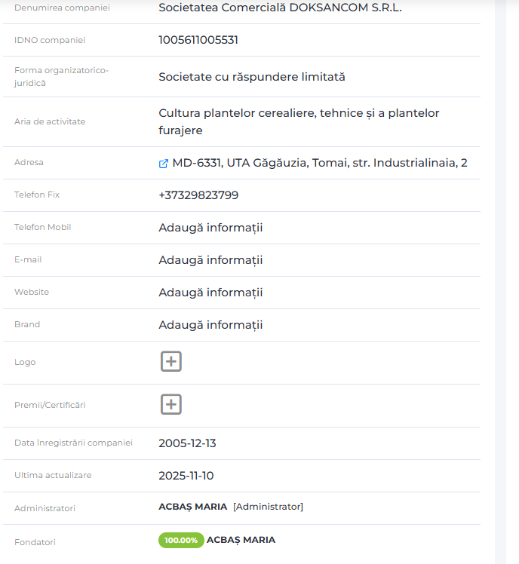Select the IDNO number 1005611005531
The height and width of the screenshot is (564, 519).
click(198, 40)
